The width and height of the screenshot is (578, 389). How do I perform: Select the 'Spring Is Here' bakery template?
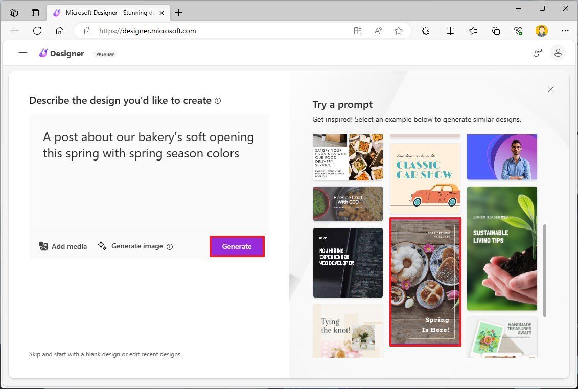coord(425,282)
